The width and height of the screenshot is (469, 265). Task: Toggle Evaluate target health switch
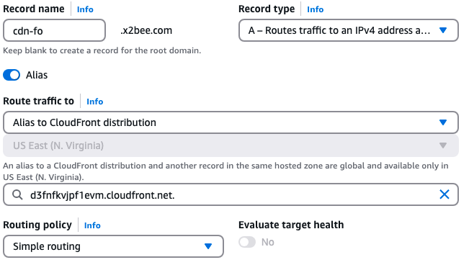(x=247, y=242)
